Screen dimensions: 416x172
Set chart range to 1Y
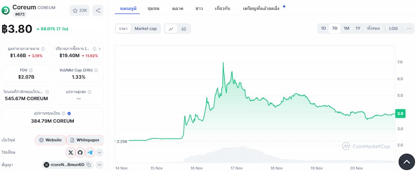358,28
